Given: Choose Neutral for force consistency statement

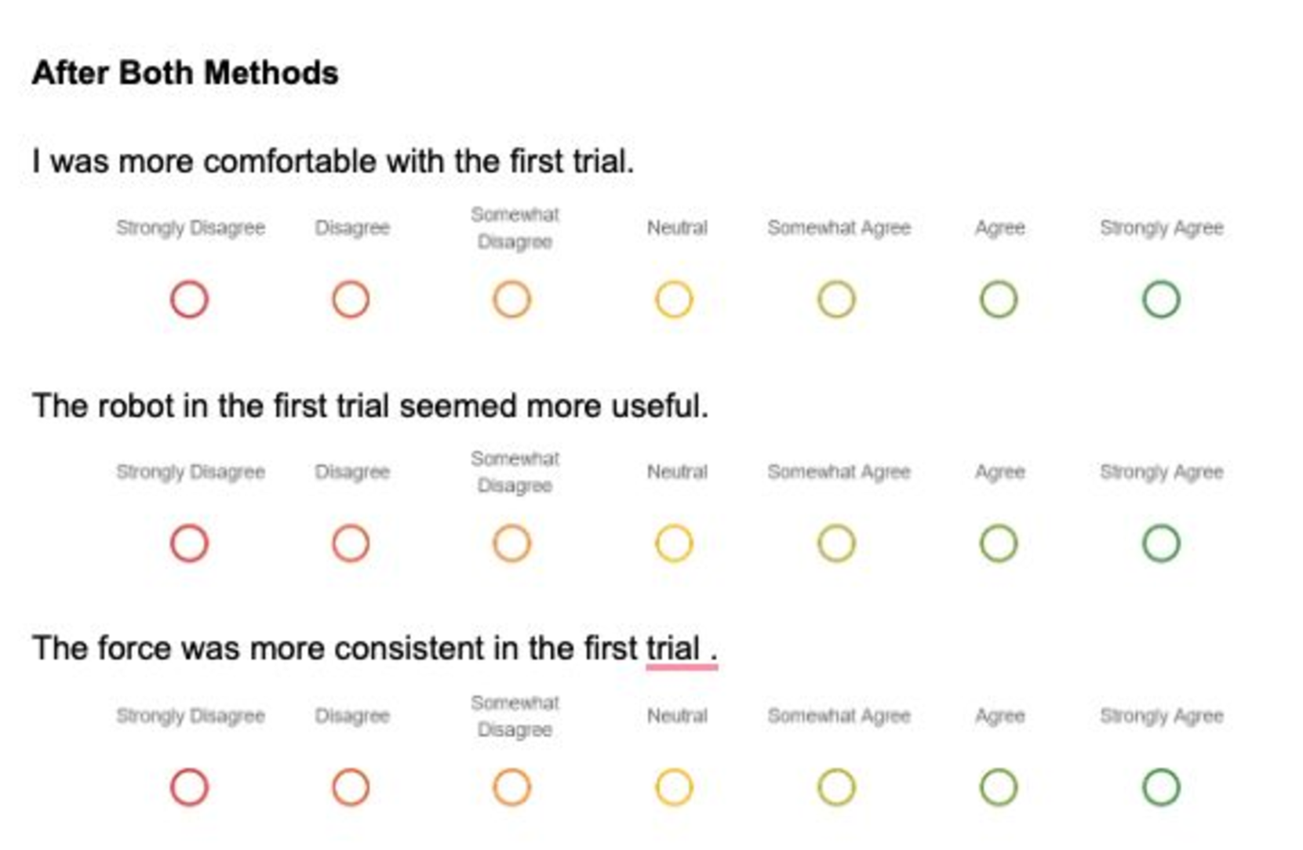Looking at the screenshot, I should [x=674, y=787].
